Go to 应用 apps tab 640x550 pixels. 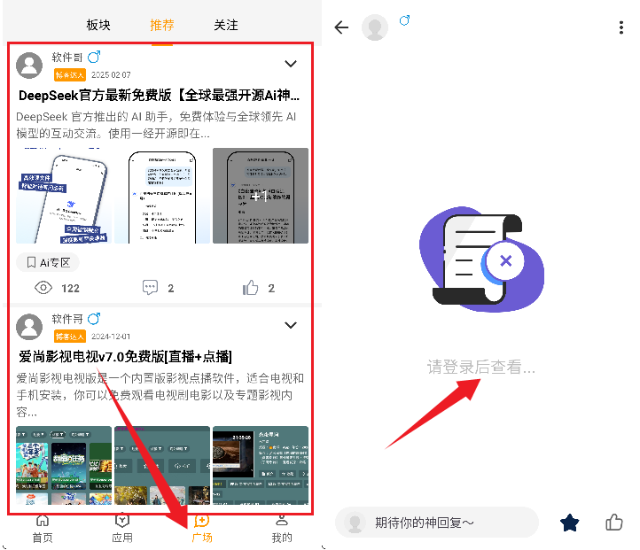(122, 529)
